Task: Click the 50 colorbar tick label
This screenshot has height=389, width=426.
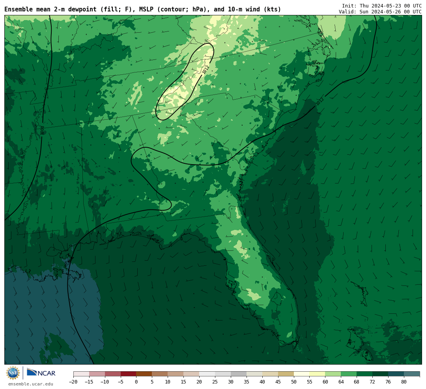Action: coord(294,382)
